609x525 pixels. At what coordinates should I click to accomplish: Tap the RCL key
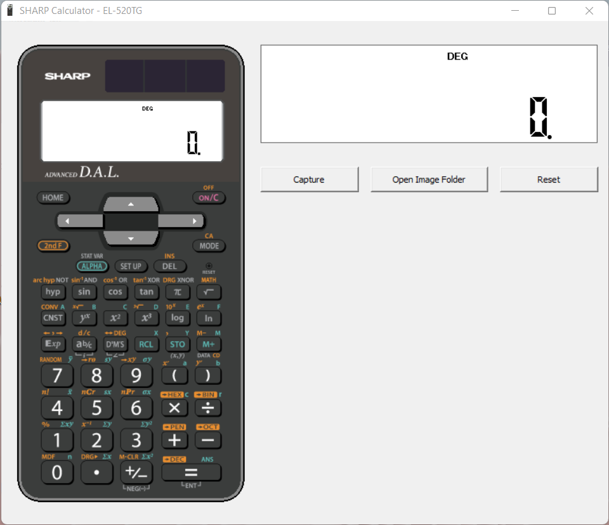[x=147, y=344]
